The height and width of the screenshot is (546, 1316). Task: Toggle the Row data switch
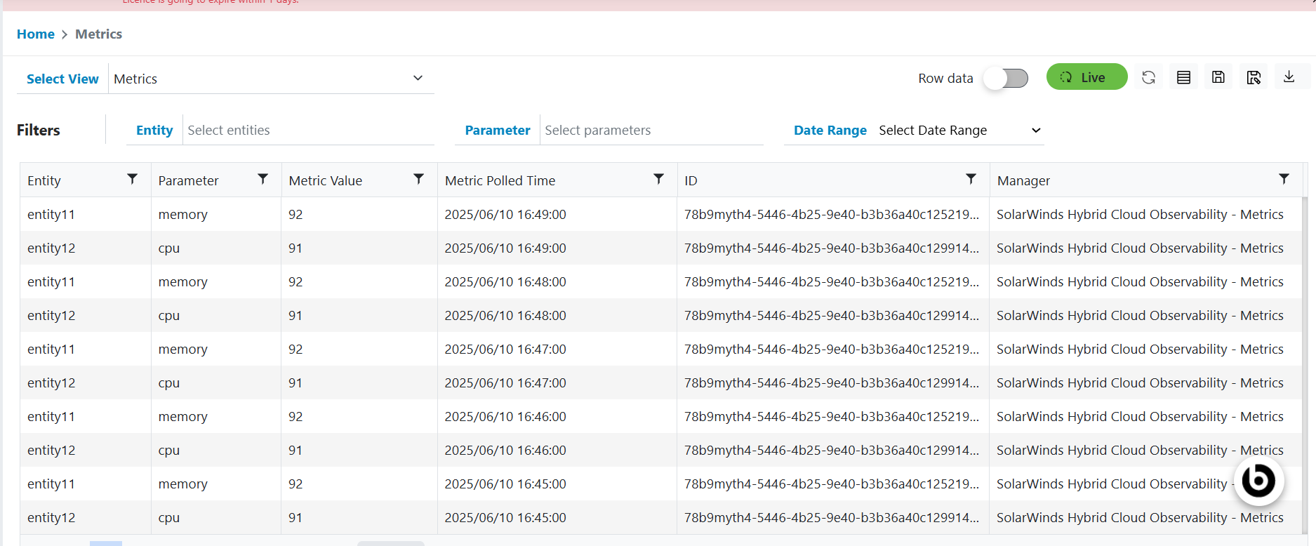coord(1006,78)
